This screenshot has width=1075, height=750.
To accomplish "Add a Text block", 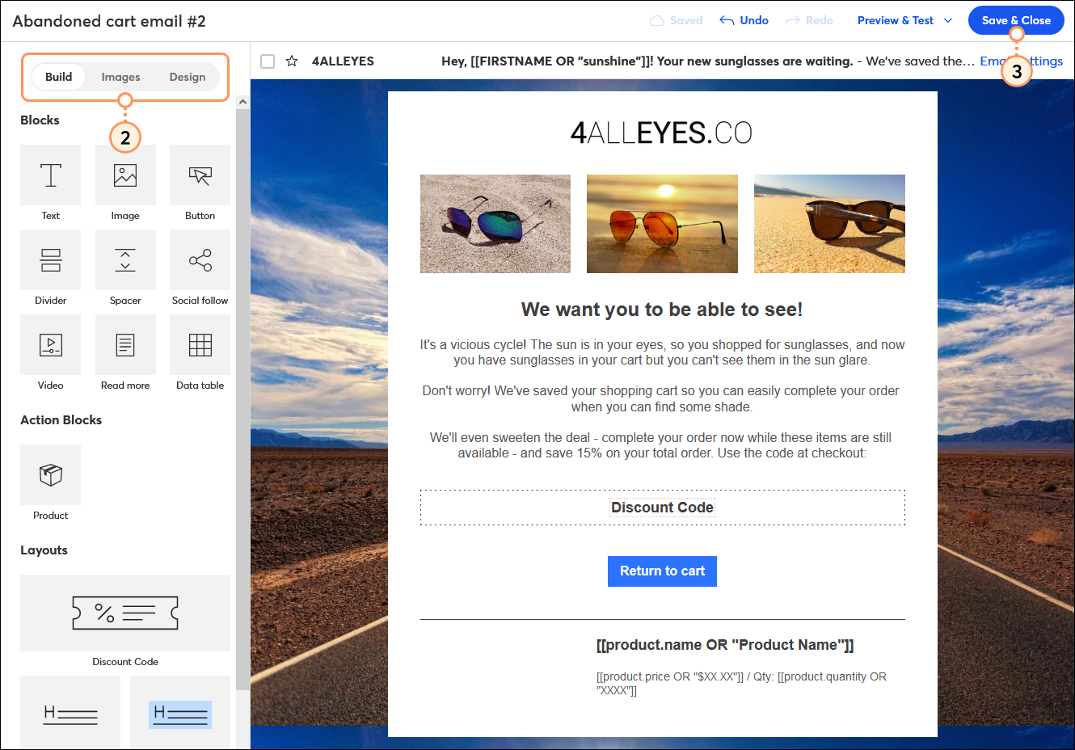I will click(50, 175).
